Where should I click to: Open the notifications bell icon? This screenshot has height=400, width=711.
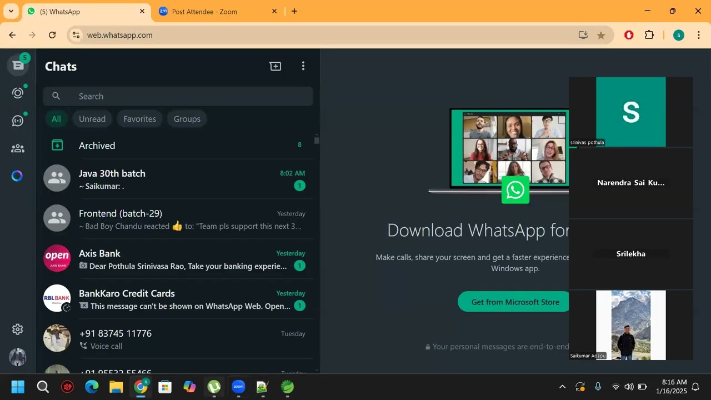click(695, 387)
